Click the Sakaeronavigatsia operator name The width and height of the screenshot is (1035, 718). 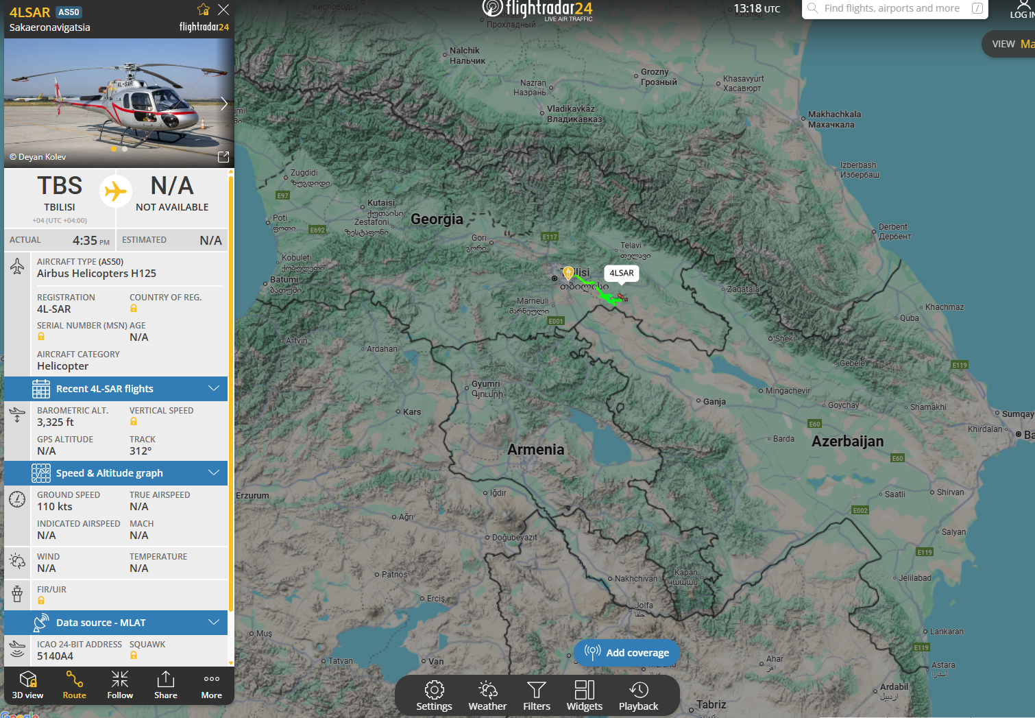[x=49, y=27]
